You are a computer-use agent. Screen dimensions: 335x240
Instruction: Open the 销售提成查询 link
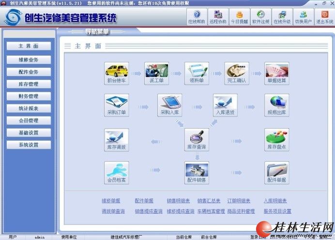coord(149,211)
